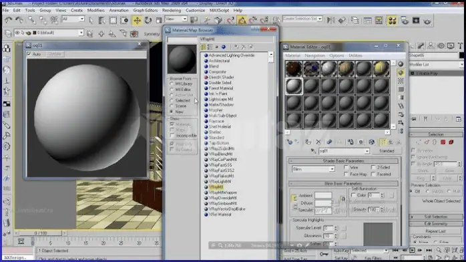
Task: Toggle the Backlight icon in Material Editor
Action: [x=401, y=73]
